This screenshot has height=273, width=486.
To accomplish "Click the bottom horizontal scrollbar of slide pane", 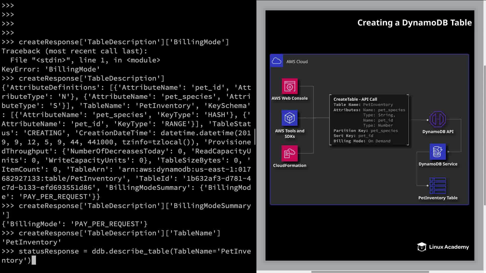I will coord(370,272).
